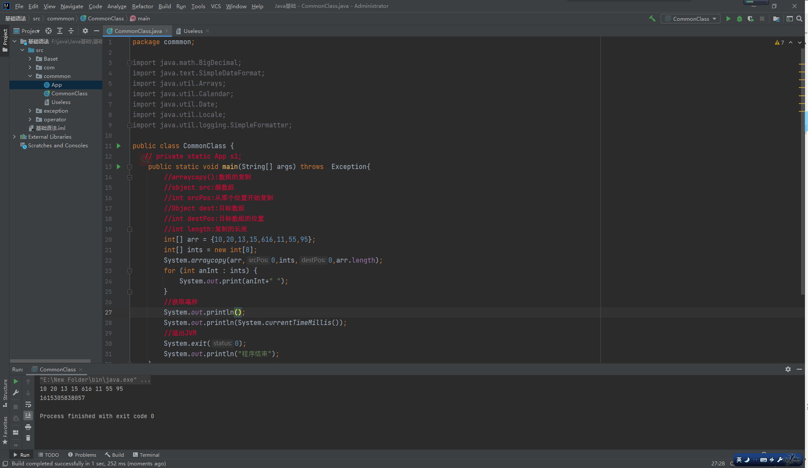
Task: Open the Refactor menu
Action: [x=143, y=6]
